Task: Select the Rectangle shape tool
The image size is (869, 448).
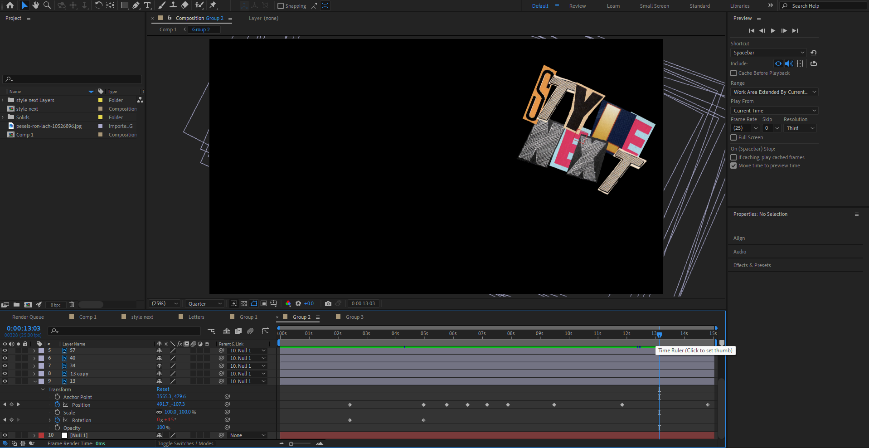Action: click(124, 5)
